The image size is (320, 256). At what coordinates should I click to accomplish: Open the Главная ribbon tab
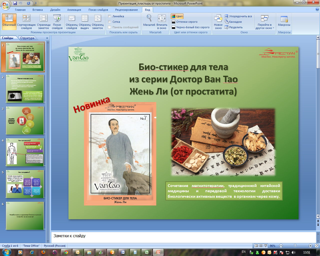point(20,10)
